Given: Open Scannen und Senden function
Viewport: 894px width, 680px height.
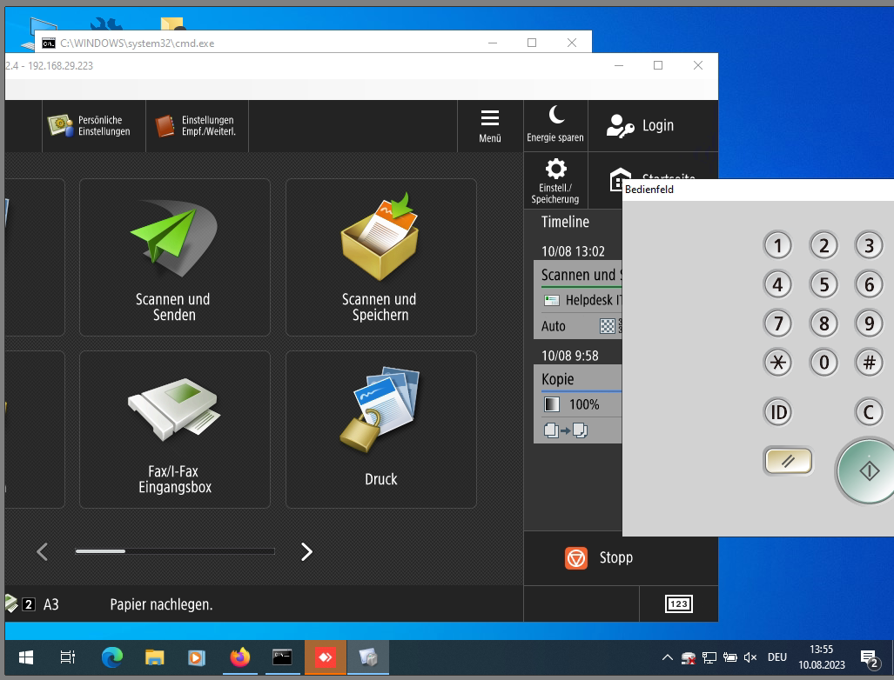Looking at the screenshot, I should pos(174,257).
